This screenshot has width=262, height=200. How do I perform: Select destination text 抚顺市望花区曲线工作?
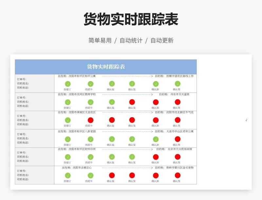click(180, 76)
